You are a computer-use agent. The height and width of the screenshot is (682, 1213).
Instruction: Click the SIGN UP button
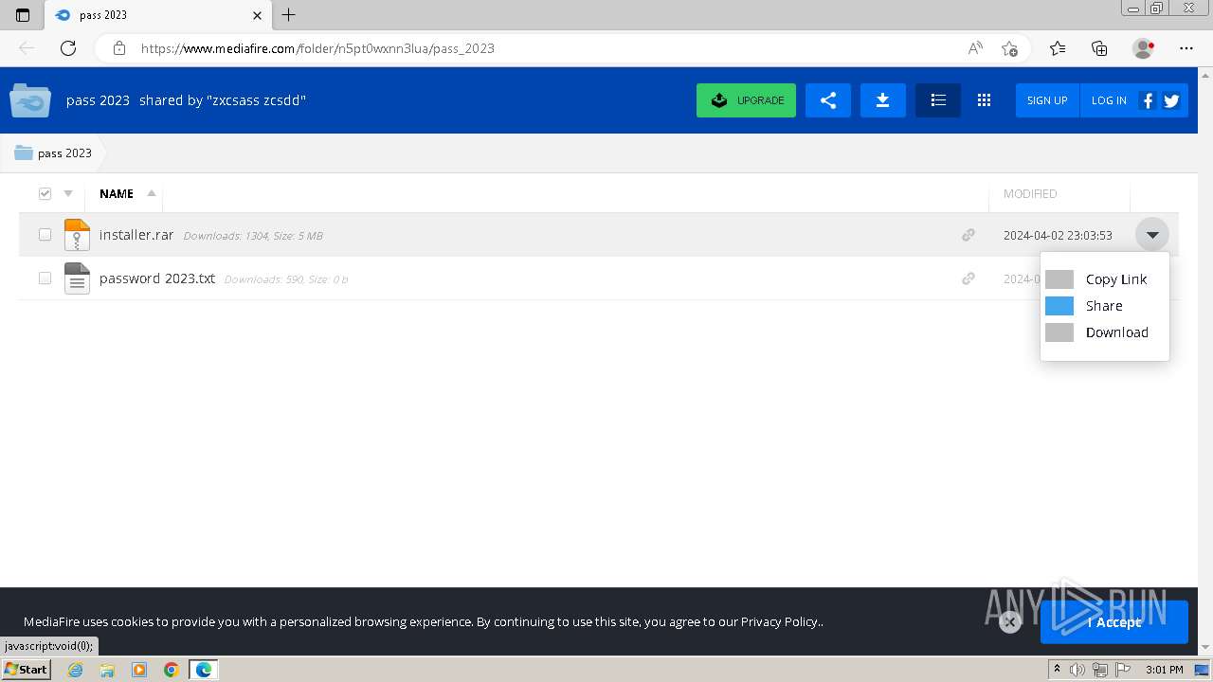(1047, 100)
